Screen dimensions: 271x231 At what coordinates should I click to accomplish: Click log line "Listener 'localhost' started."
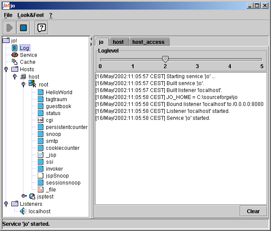163,111
